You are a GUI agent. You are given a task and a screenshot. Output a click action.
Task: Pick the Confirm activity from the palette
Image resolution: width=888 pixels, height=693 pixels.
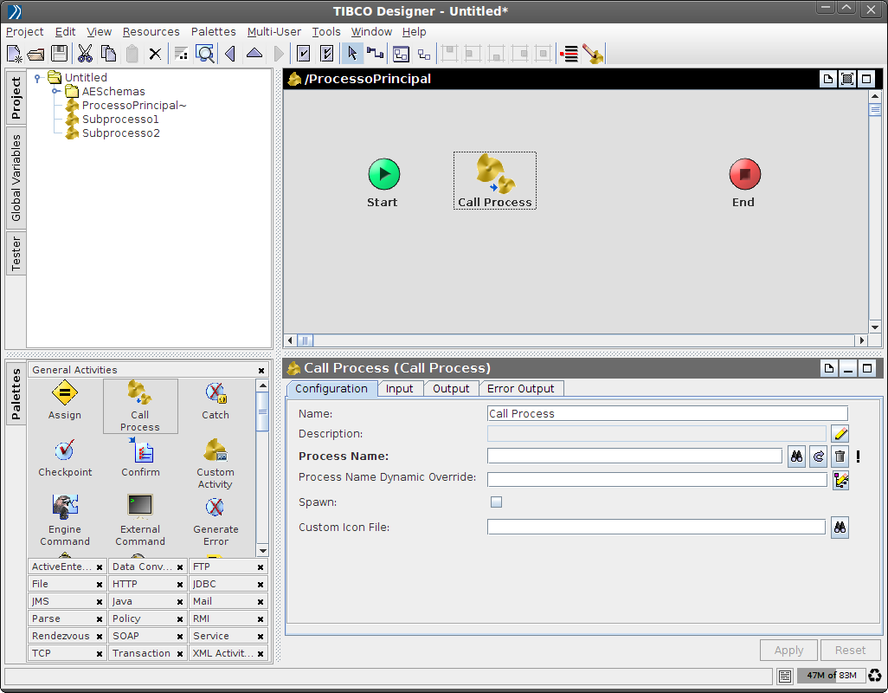tap(140, 458)
